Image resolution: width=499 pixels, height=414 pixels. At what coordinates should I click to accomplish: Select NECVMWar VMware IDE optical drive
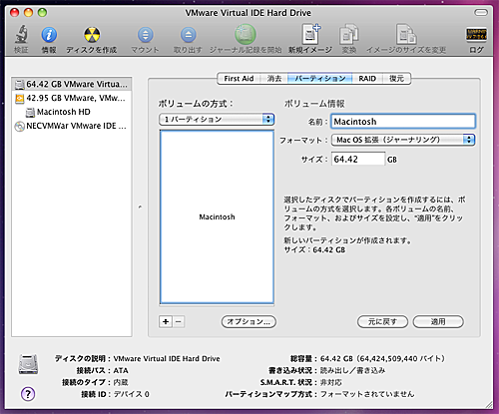tap(72, 126)
